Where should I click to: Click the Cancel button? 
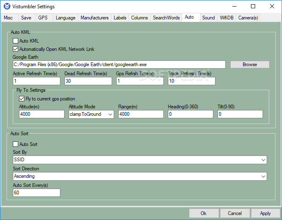pyautogui.click(x=235, y=213)
